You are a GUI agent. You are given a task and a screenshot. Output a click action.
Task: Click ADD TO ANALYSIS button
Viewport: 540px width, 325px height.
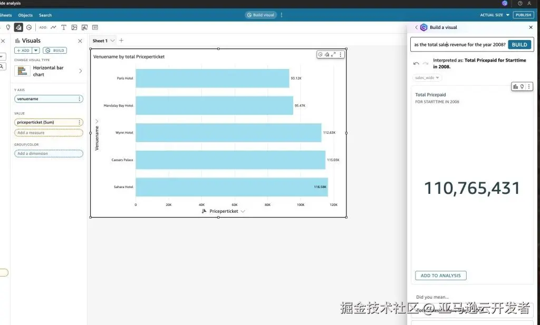tap(440, 275)
